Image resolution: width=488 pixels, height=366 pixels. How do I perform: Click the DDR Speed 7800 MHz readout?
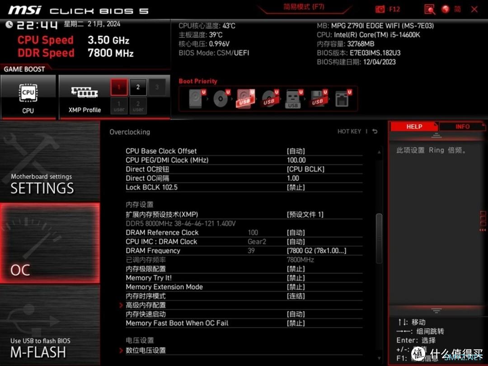point(75,53)
